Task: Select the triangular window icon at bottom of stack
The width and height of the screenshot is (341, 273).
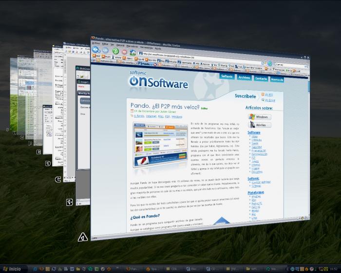Action: point(83,238)
